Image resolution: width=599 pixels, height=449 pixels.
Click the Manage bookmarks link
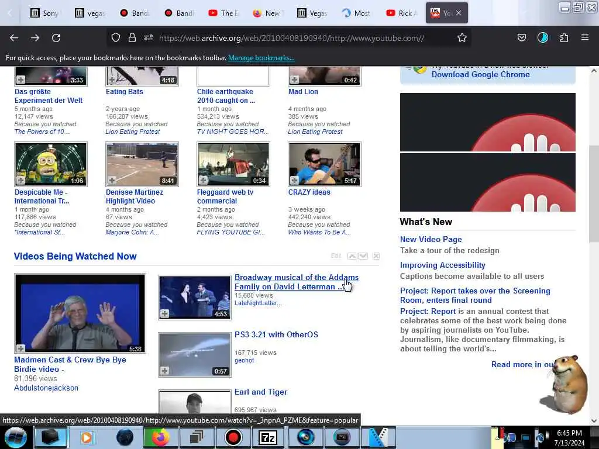261,58
